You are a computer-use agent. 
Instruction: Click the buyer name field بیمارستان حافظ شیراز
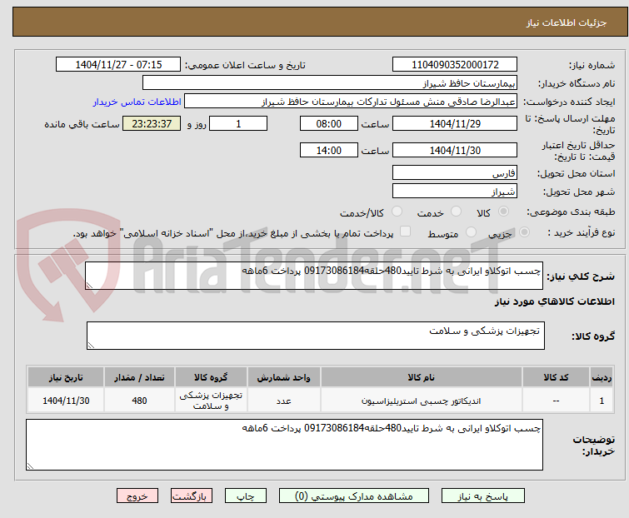pos(330,83)
